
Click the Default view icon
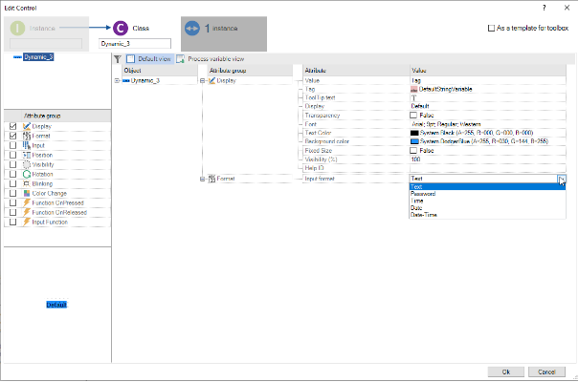[131, 59]
